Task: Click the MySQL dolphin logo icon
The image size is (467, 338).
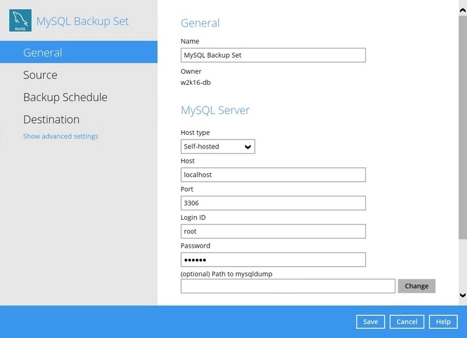Action: 20,21
